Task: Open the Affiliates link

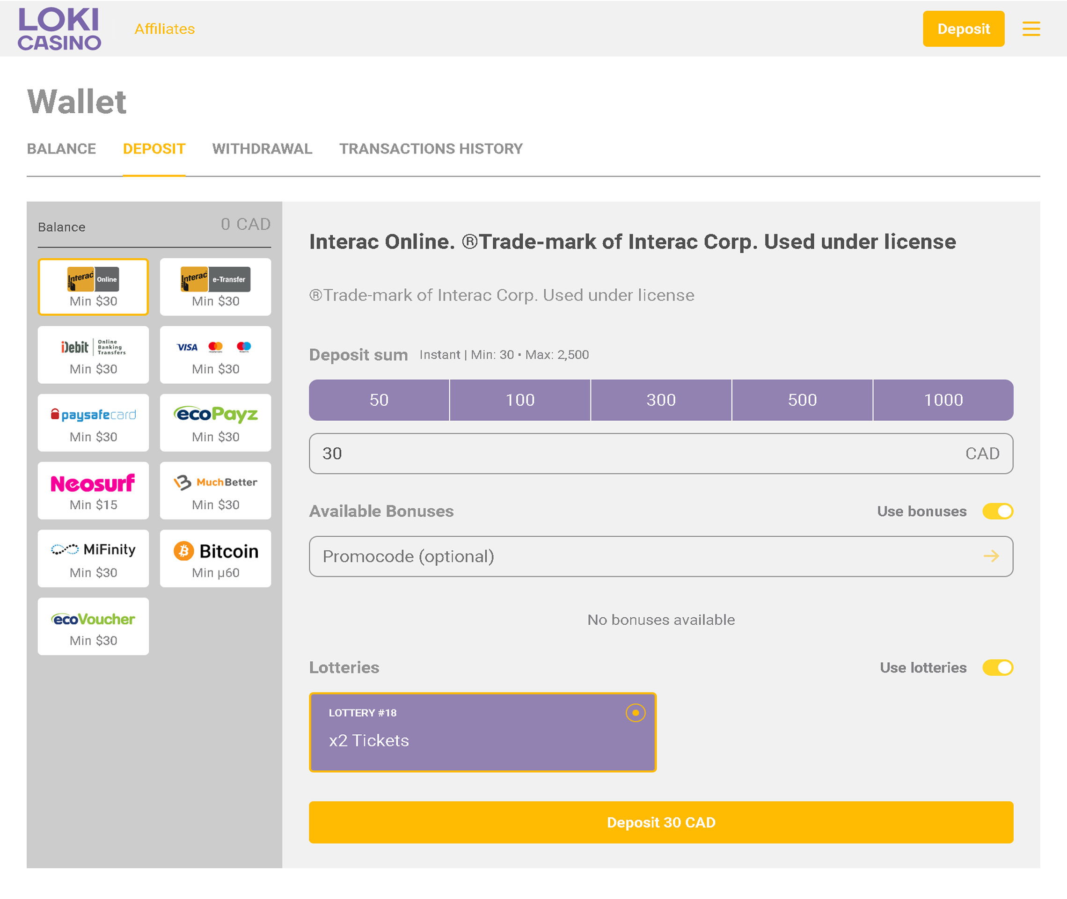Action: pos(165,29)
